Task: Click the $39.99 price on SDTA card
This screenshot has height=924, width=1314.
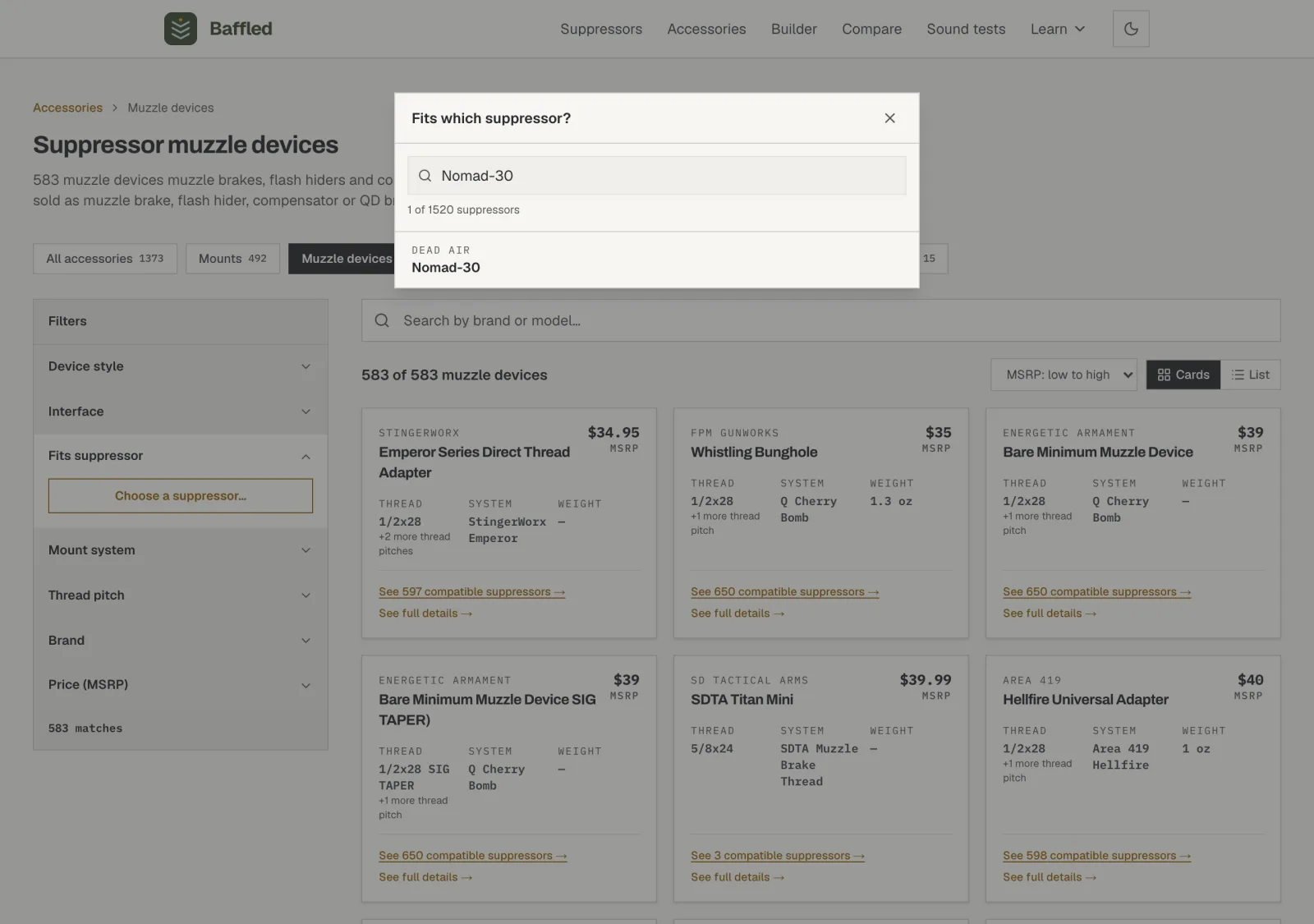Action: (926, 680)
